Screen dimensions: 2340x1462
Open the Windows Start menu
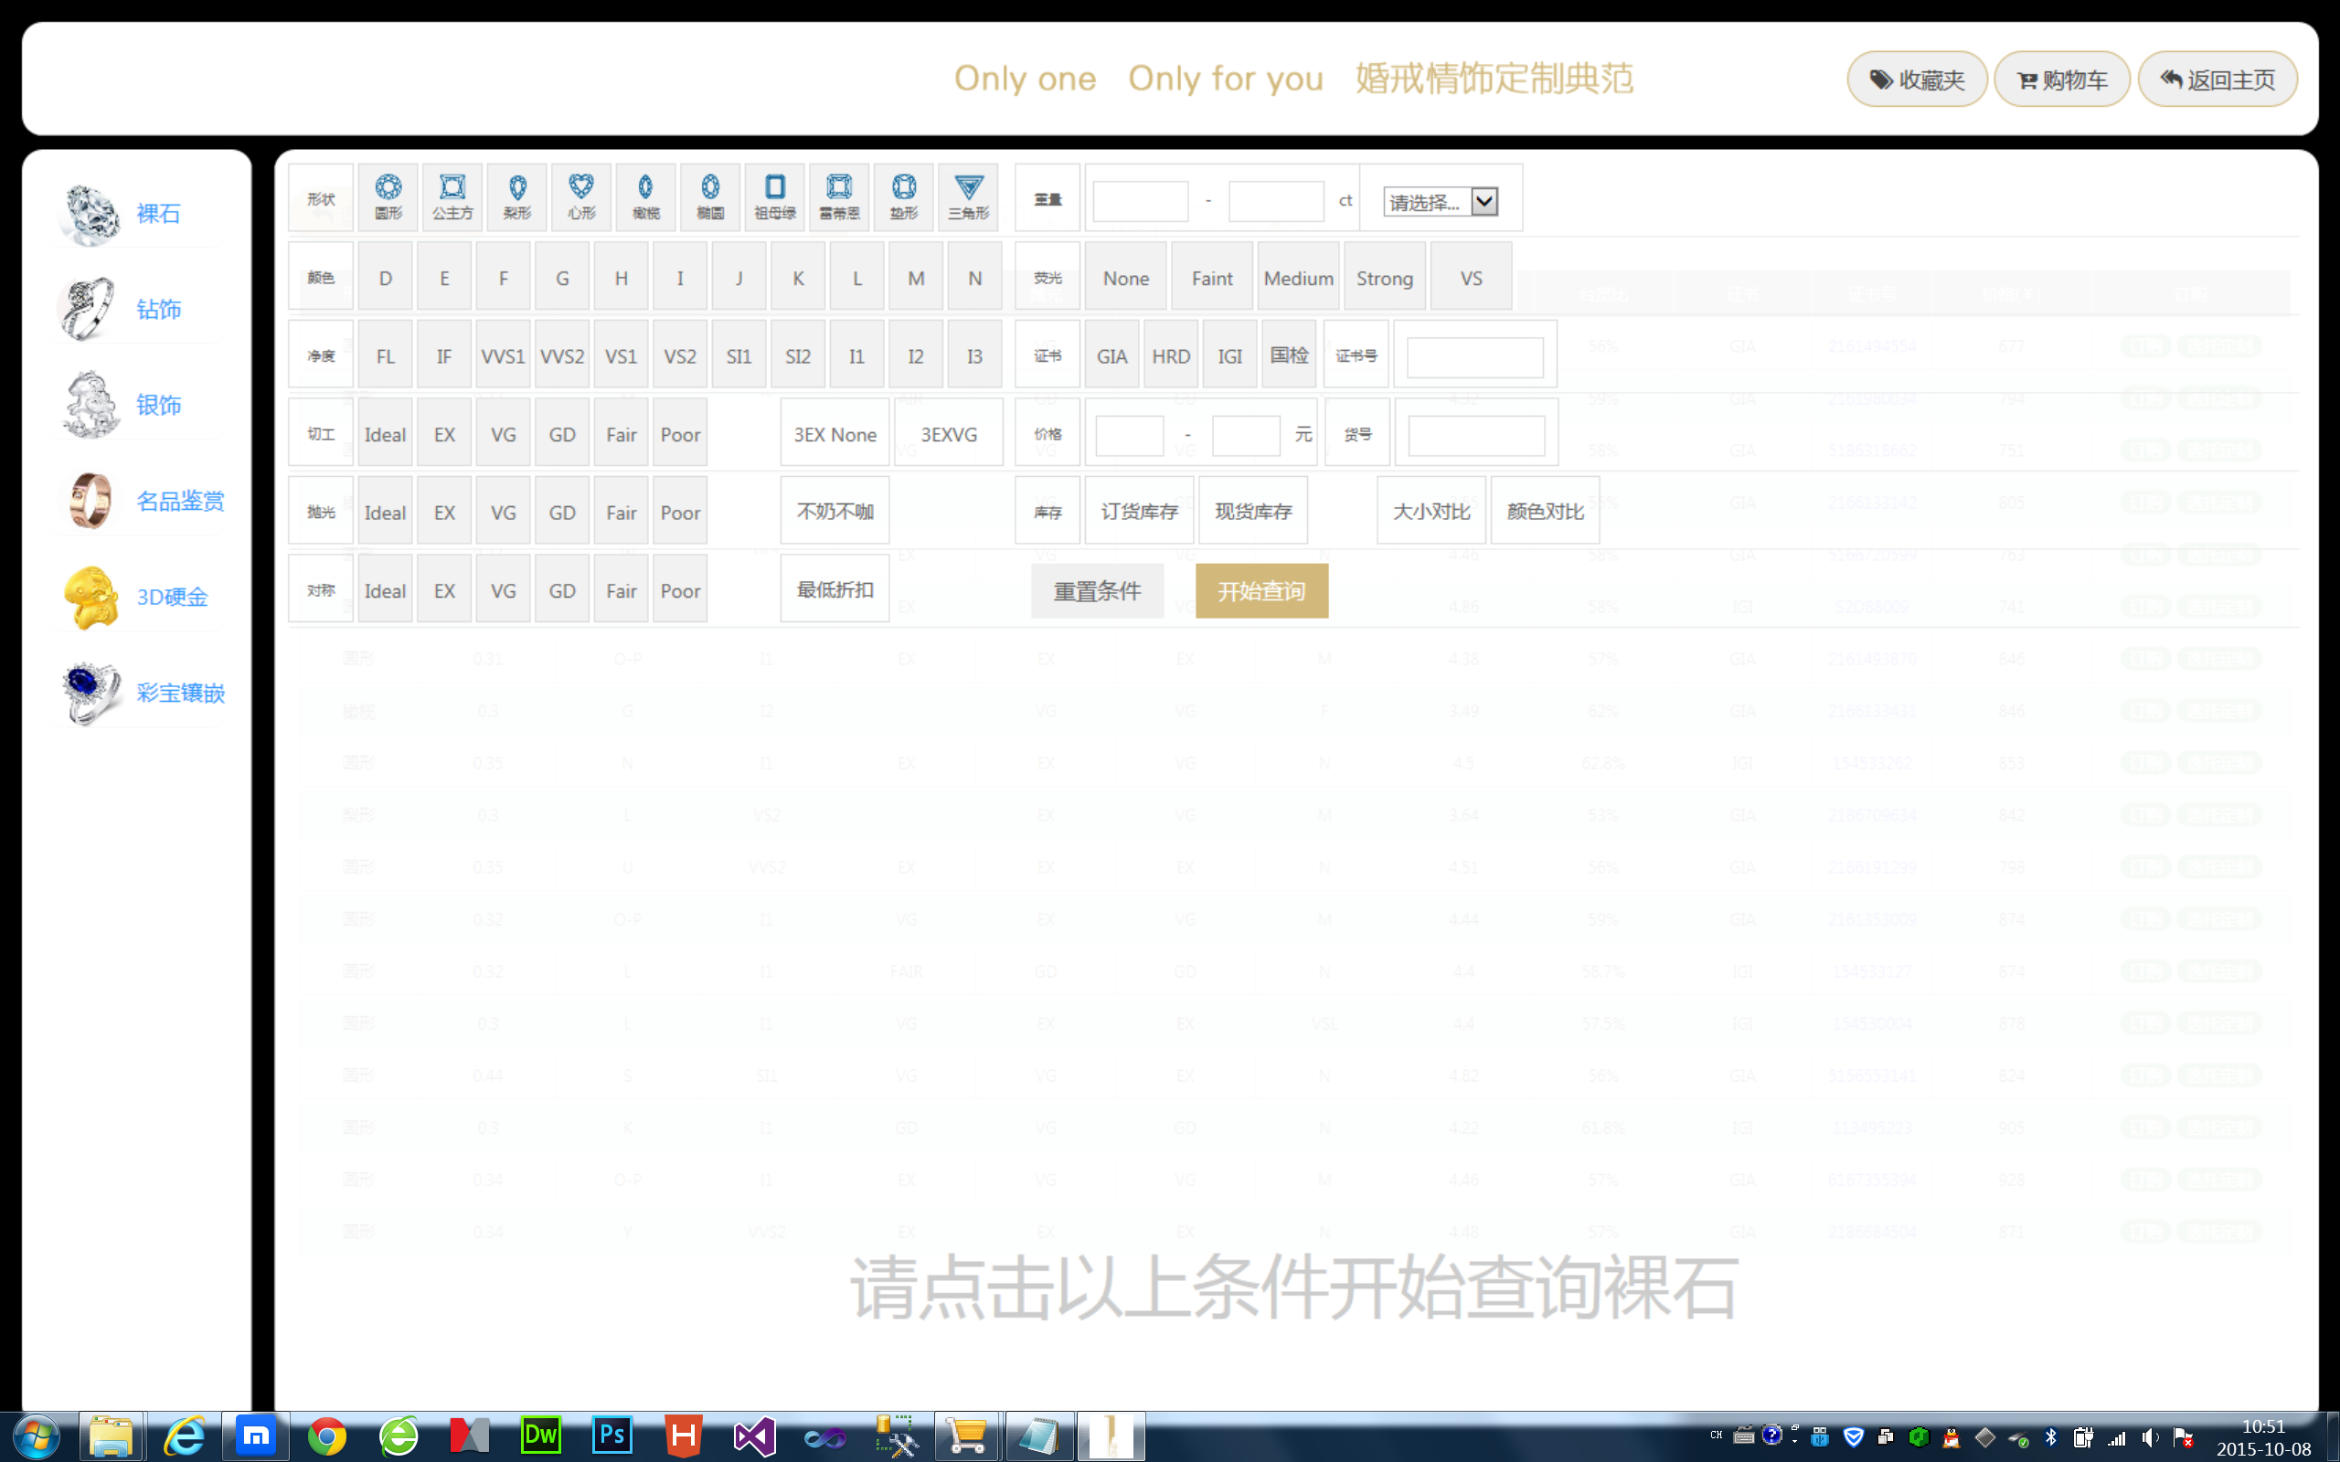[x=36, y=1436]
